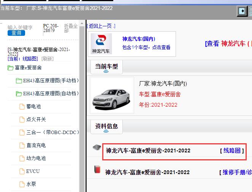This screenshot has height=192, width=252.
Task: Click the 厂家:神龙汽车(国内) text
Action: [163, 83]
